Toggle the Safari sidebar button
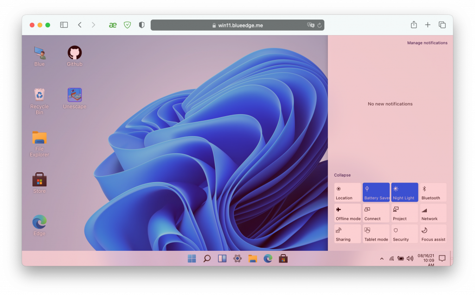This screenshot has width=475, height=295. [x=64, y=25]
